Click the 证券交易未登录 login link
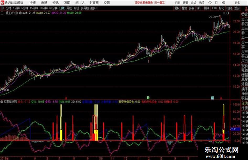 tap(144, 3)
